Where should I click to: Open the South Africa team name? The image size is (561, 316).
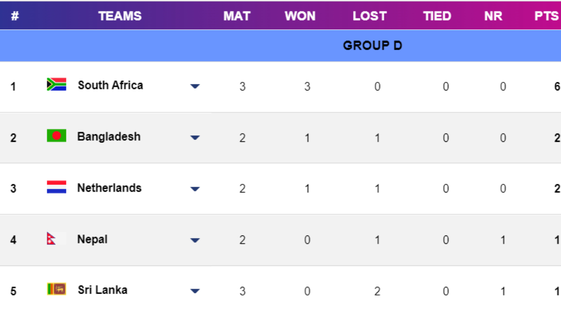pos(110,85)
